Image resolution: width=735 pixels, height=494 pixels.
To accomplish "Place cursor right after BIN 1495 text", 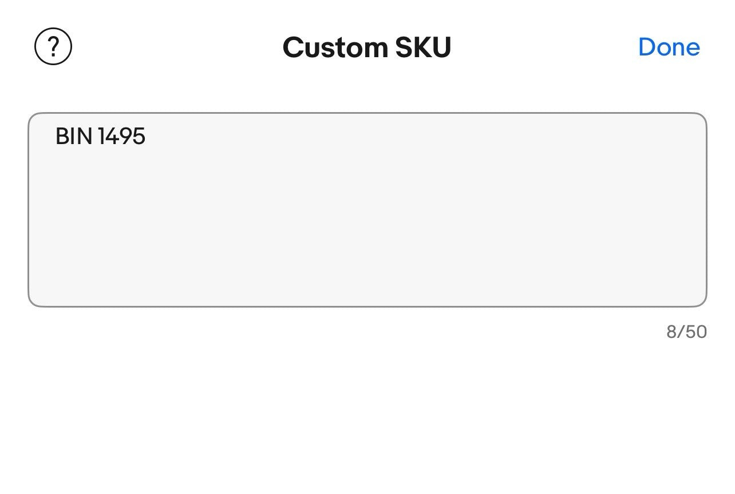I will tap(147, 137).
